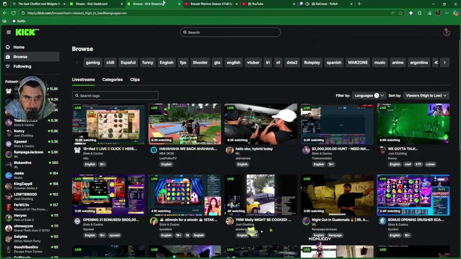Click xQc channel avatar under first stream
461x259 pixels.
[x=77, y=150]
